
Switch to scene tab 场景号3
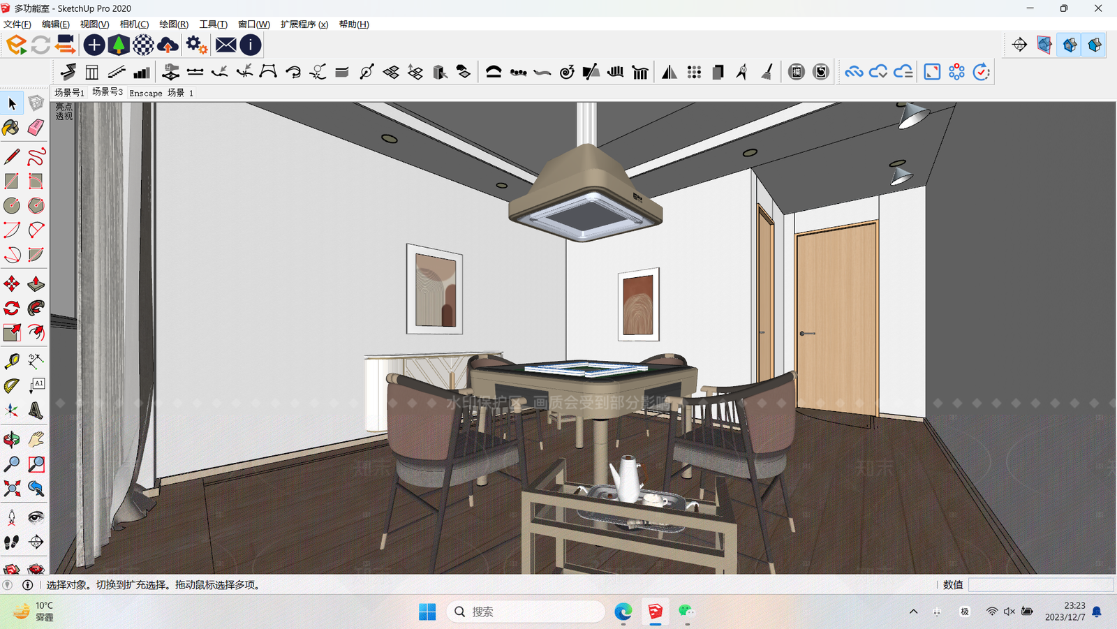pos(108,92)
